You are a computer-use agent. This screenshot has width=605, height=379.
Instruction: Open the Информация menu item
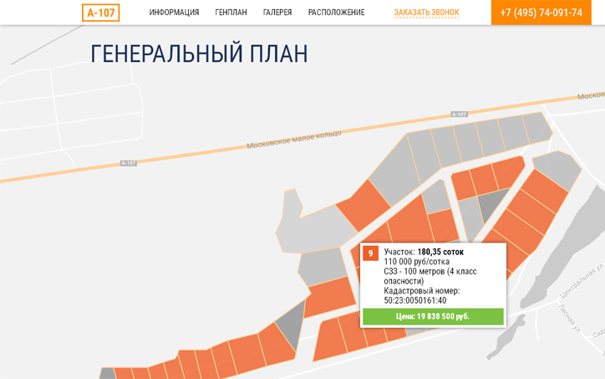(x=174, y=13)
